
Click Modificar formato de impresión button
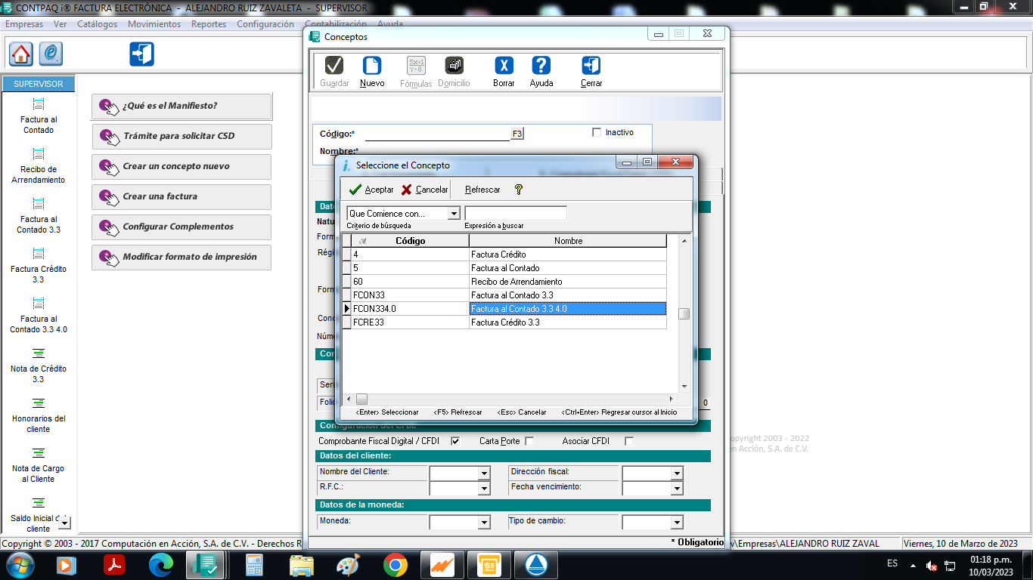(x=181, y=258)
